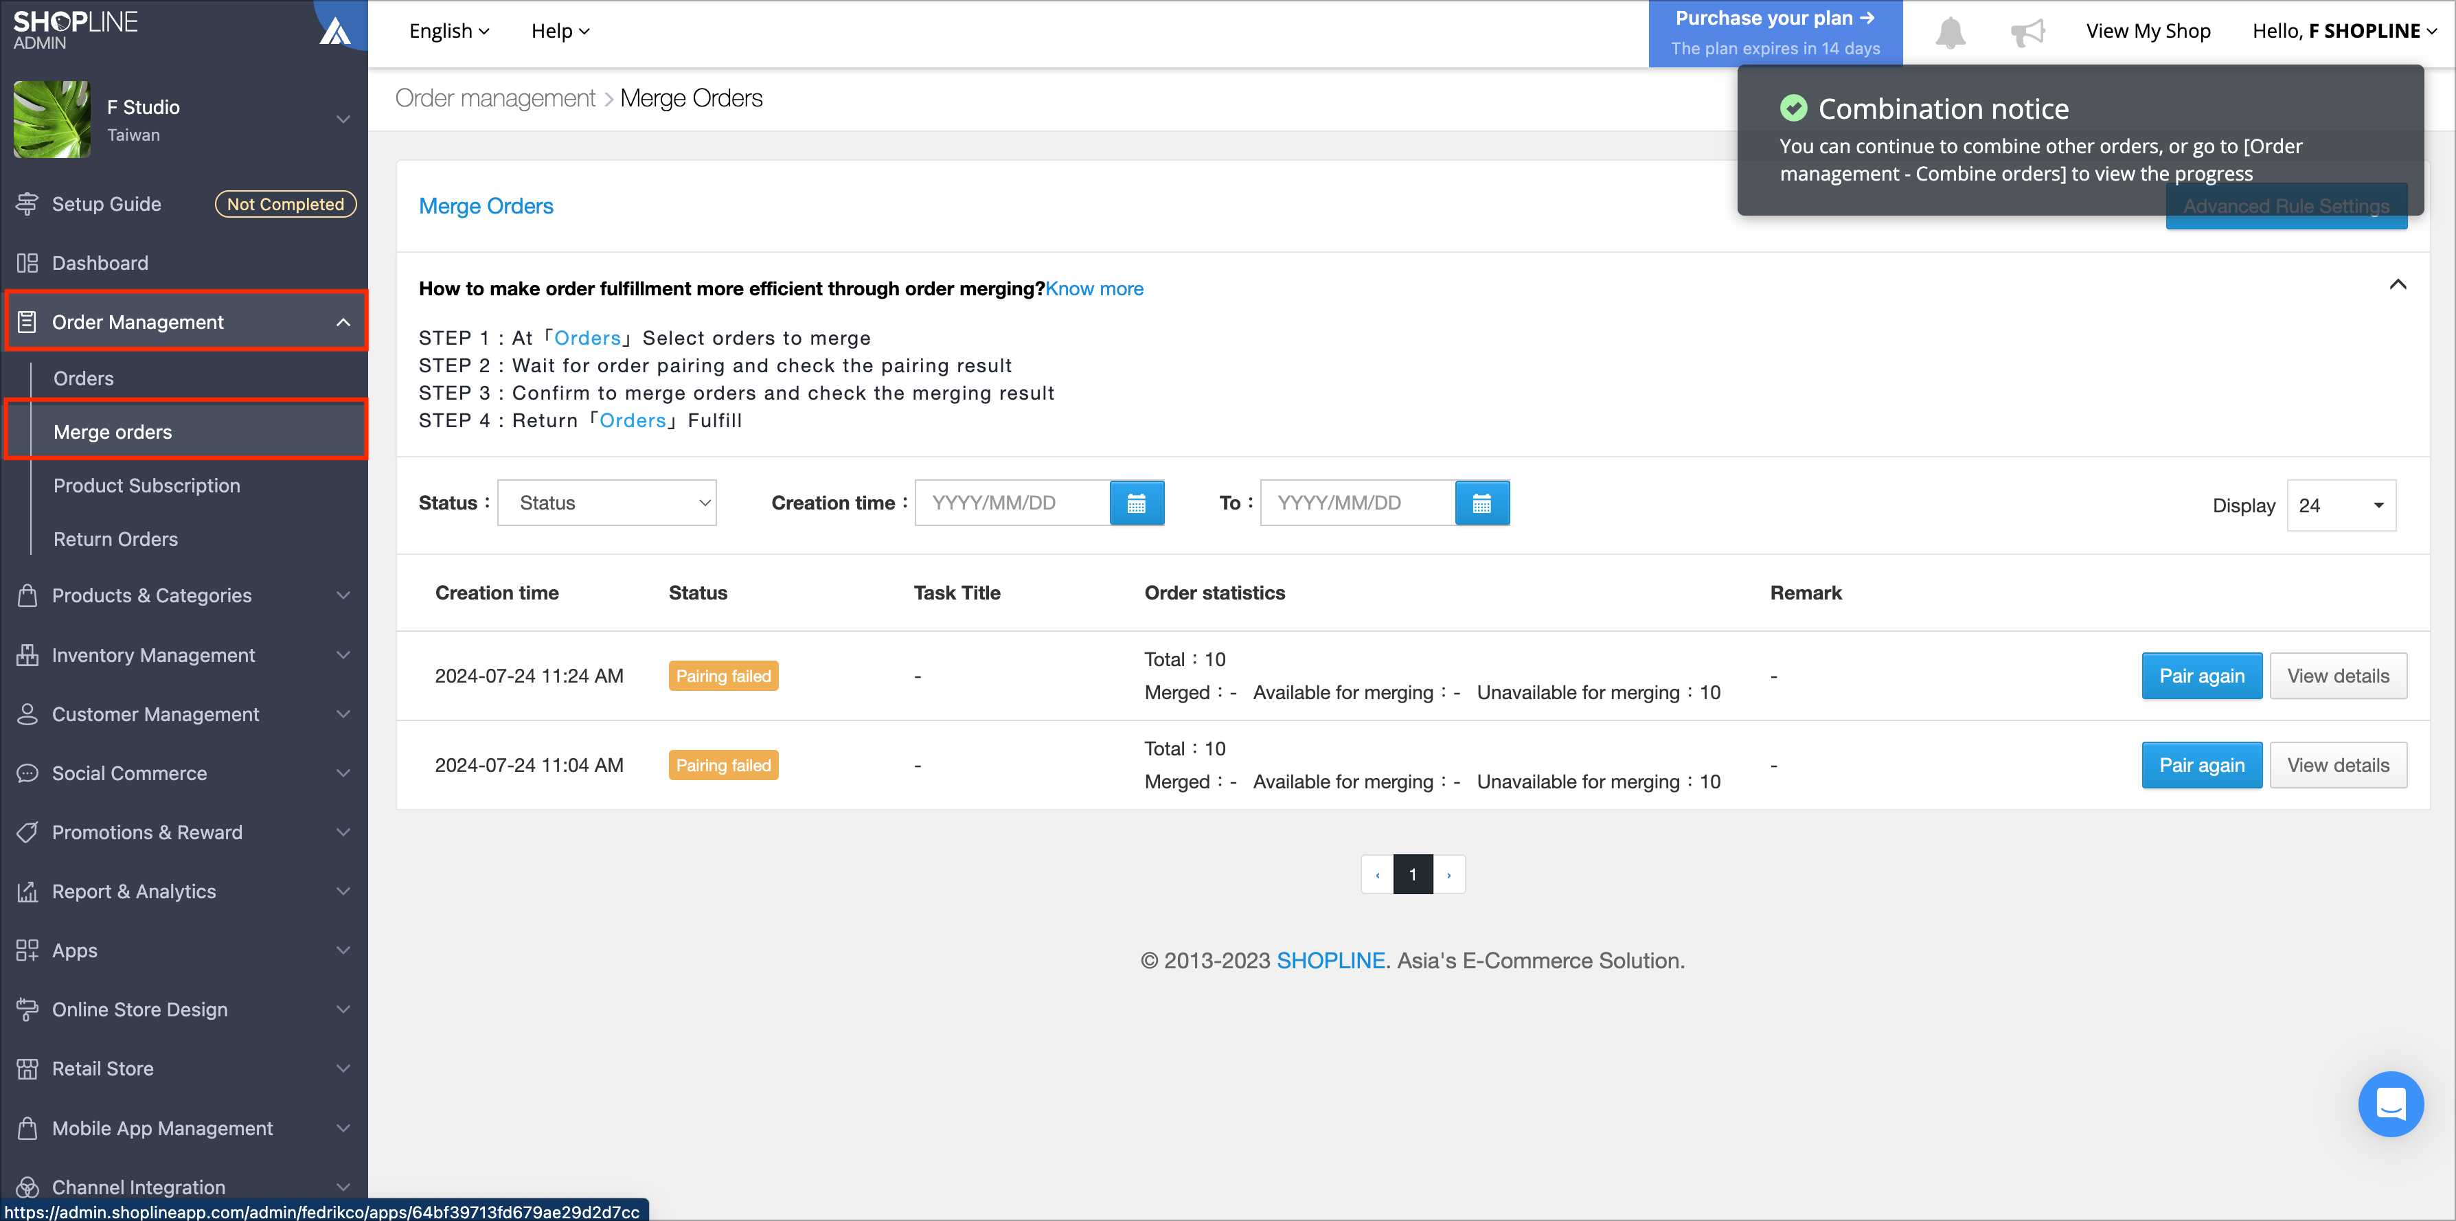Image resolution: width=2456 pixels, height=1221 pixels.
Task: Click the Social Commerce chat icon
Action: pos(27,773)
